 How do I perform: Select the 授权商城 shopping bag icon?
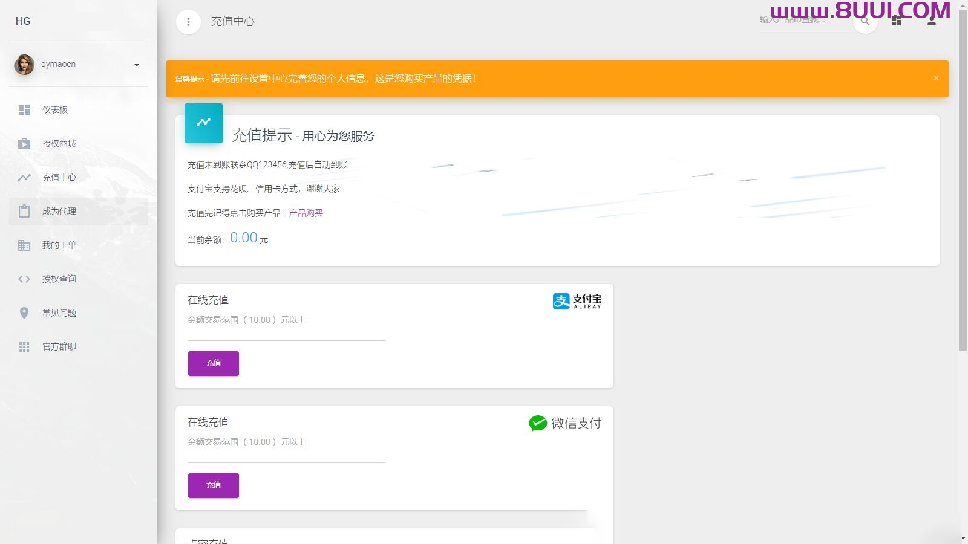[24, 143]
